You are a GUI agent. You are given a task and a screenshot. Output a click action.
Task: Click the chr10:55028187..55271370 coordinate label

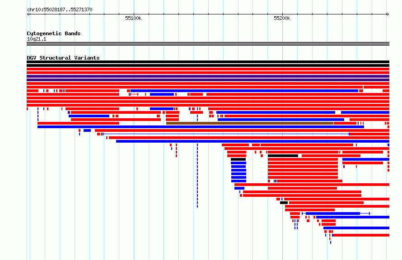(60, 9)
